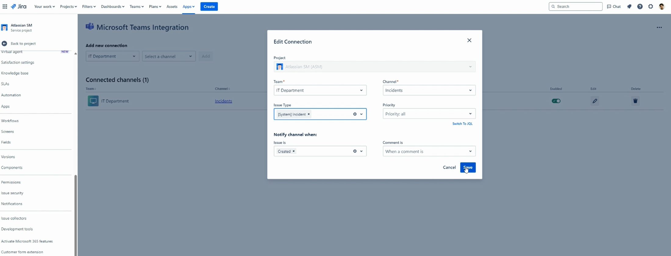Open the Dashboards menu
Viewport: 671px width, 256px height.
[x=112, y=6]
